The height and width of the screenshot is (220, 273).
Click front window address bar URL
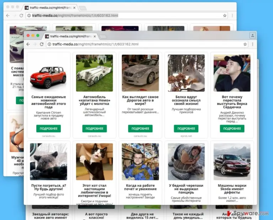point(95,44)
